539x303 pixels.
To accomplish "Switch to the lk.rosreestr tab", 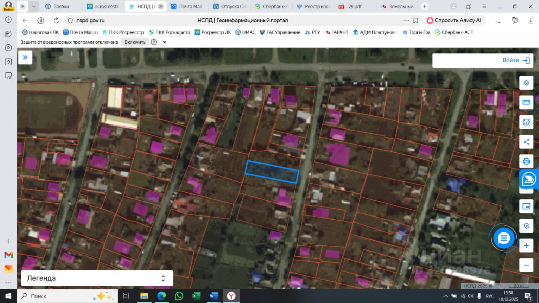I will coord(104,6).
